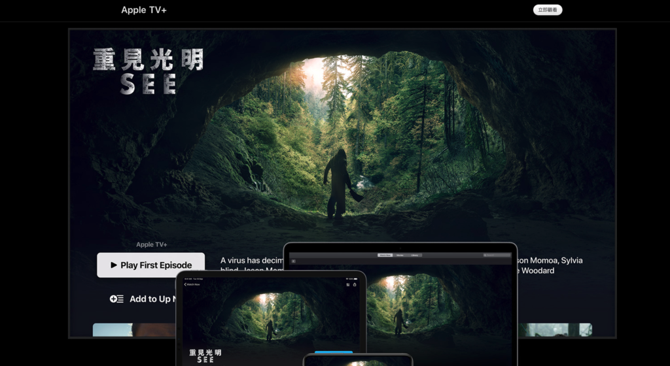This screenshot has height=366, width=670.
Task: Tap the blue button at iPad bottom
Action: point(334,352)
